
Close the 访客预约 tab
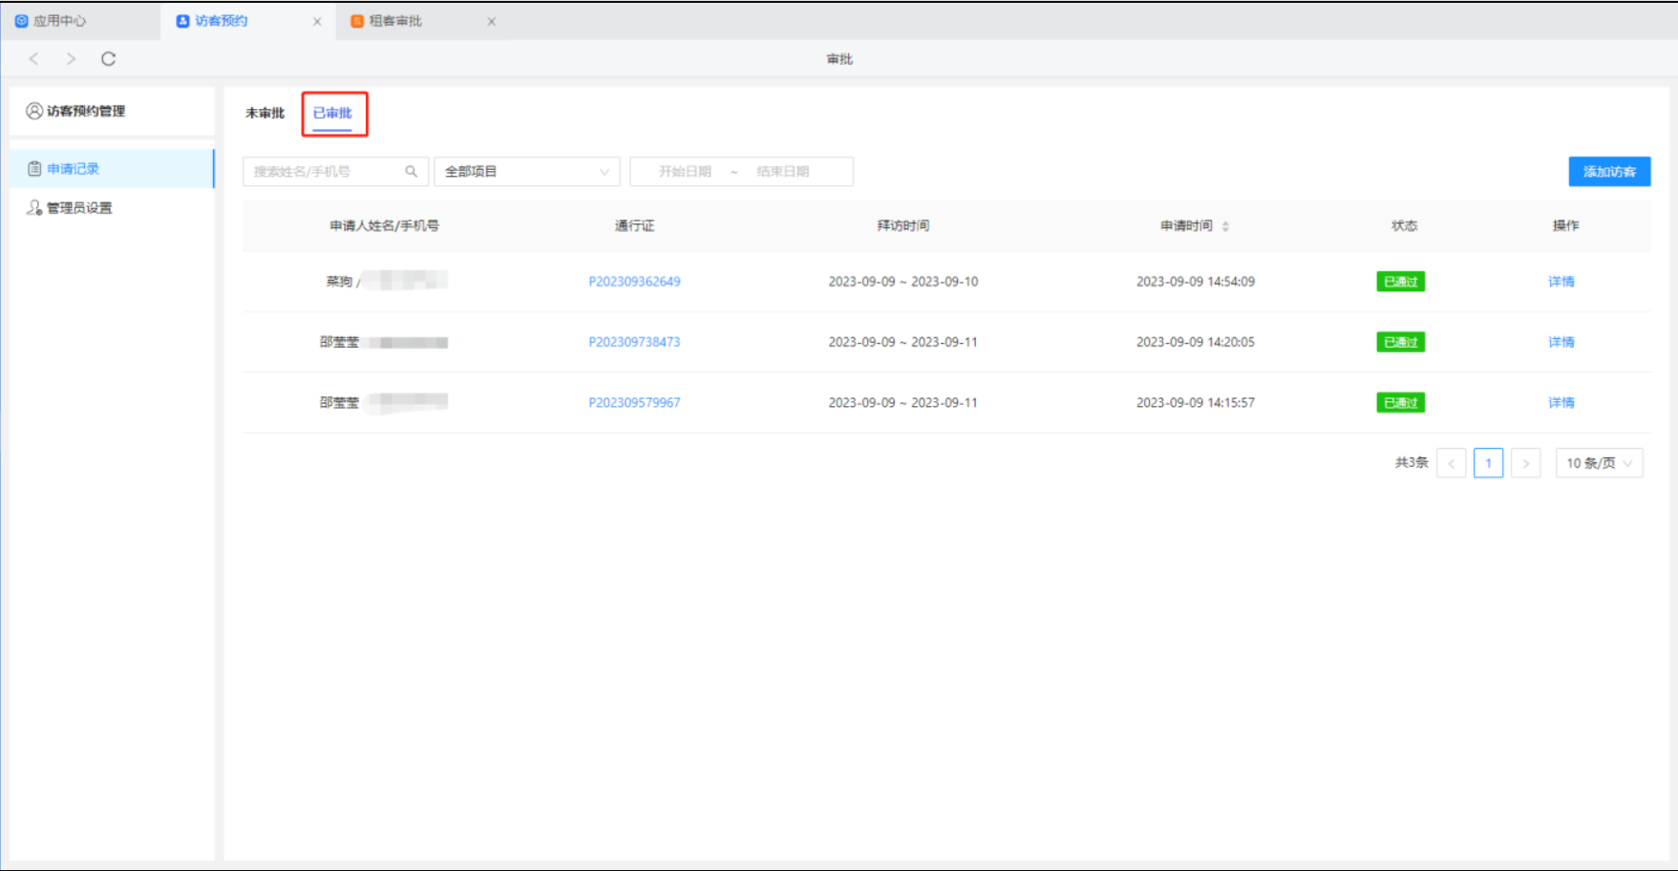[x=317, y=21]
